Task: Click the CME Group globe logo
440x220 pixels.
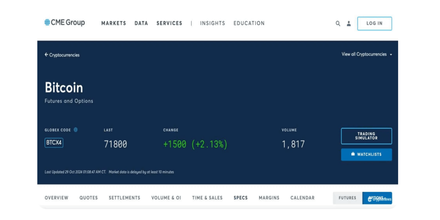Action: tap(47, 22)
